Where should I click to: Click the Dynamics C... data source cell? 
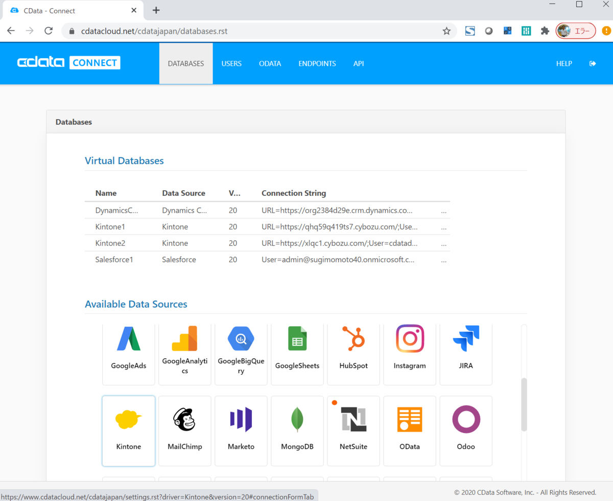point(184,210)
